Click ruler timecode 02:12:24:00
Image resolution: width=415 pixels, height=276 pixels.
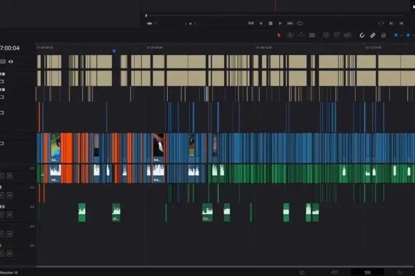(x=373, y=47)
